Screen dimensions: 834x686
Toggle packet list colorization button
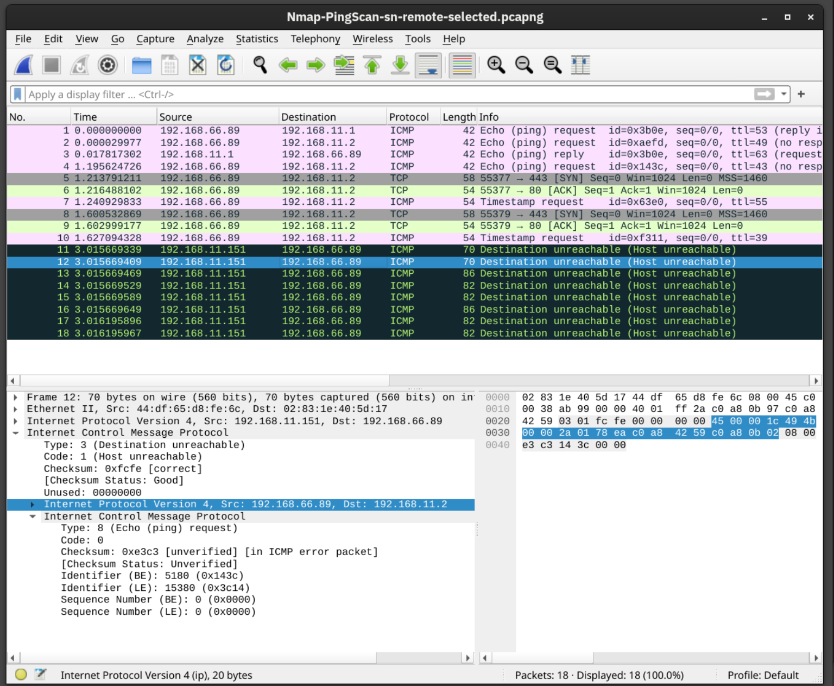(462, 65)
